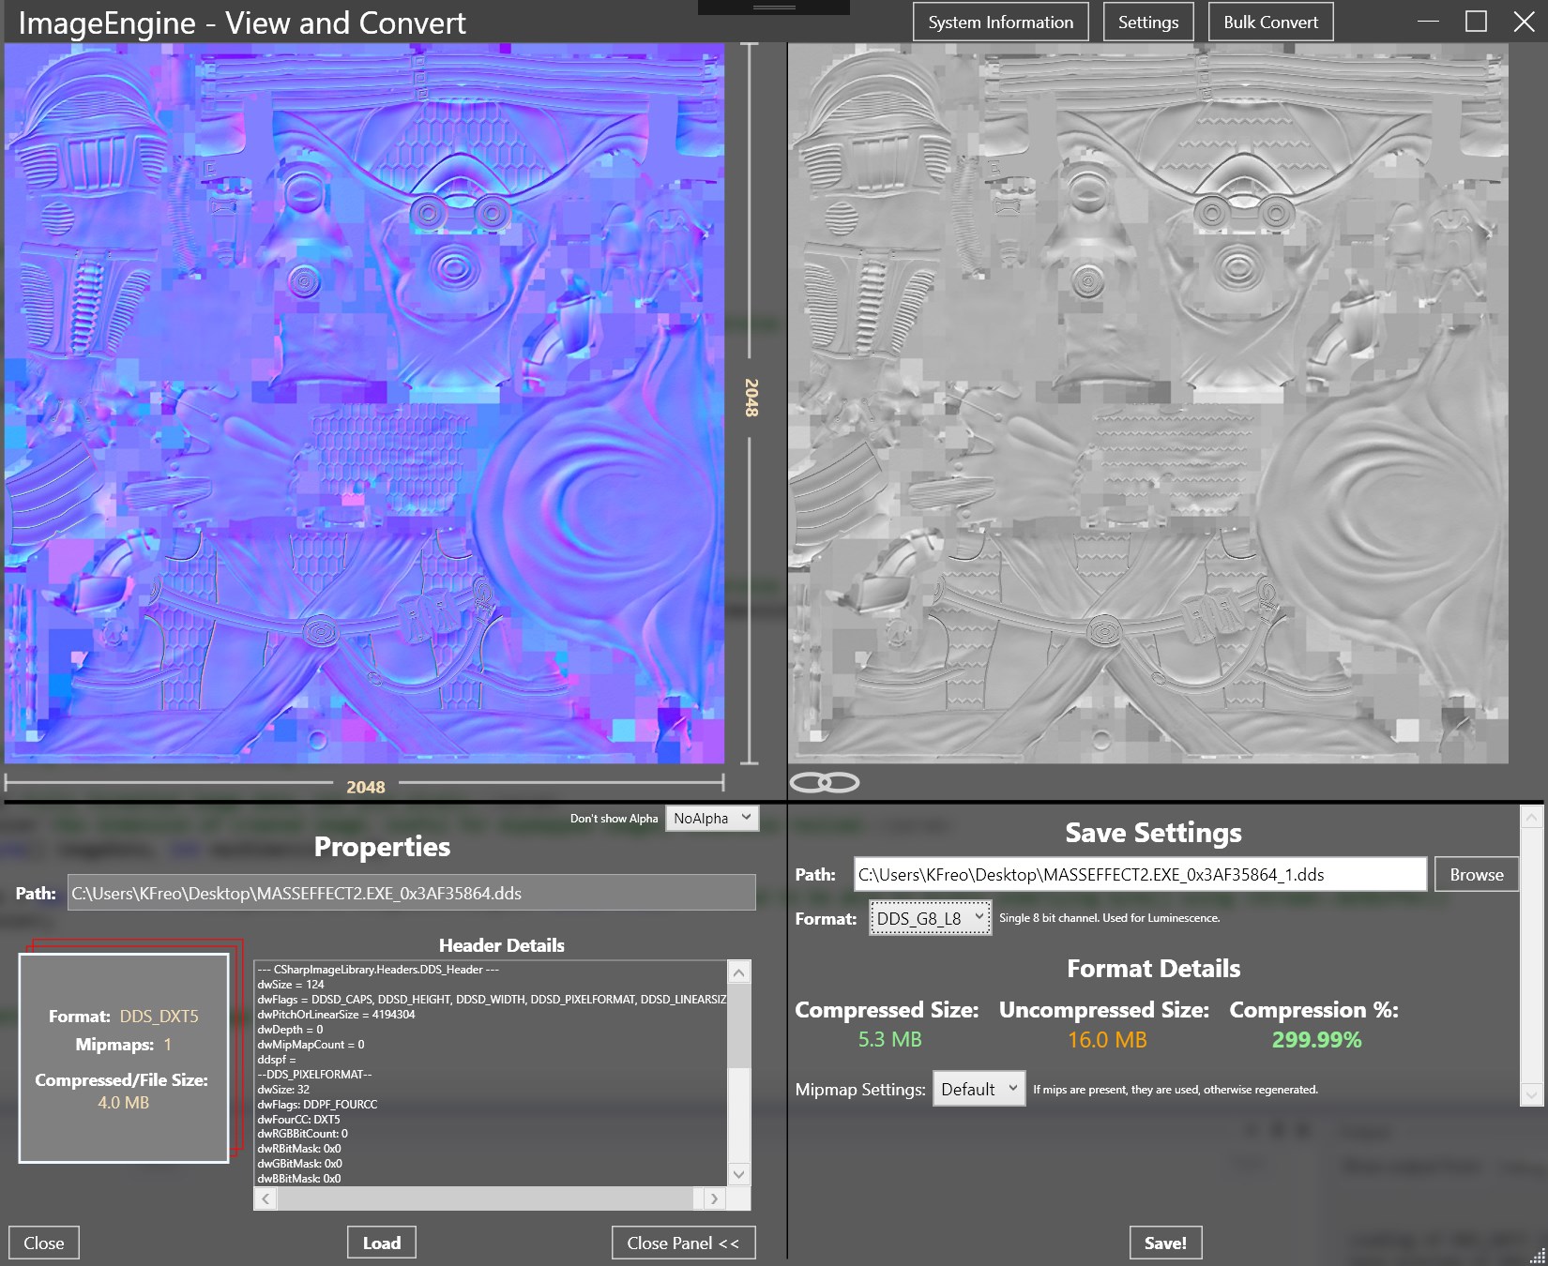Click the compressed size value 5.3 MB
The image size is (1548, 1266).
click(889, 1039)
